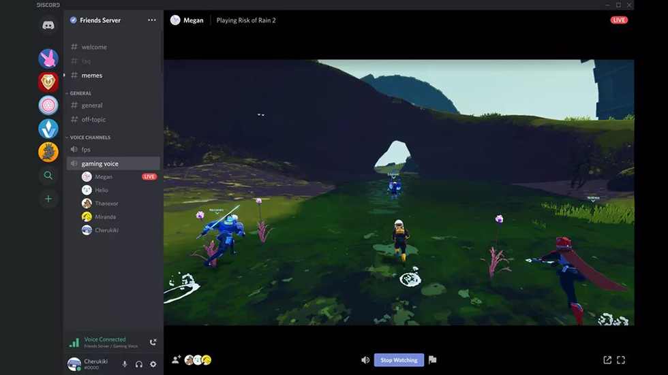Click the Cherukiki username in user panel
The height and width of the screenshot is (375, 668).
[96, 361]
